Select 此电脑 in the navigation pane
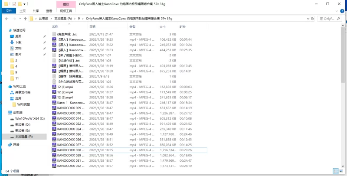 point(18,113)
